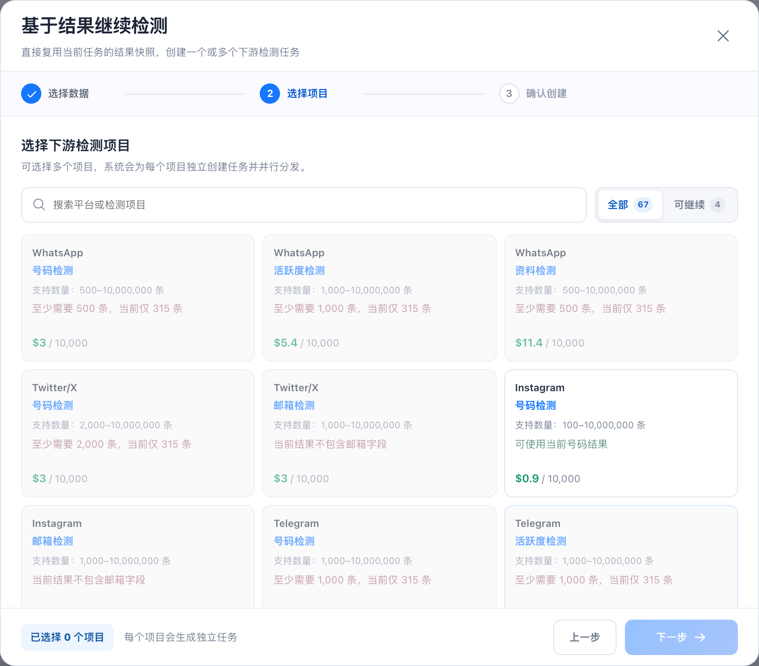Click the 可使用当前号码结果 status text
The image size is (759, 666).
[561, 444]
